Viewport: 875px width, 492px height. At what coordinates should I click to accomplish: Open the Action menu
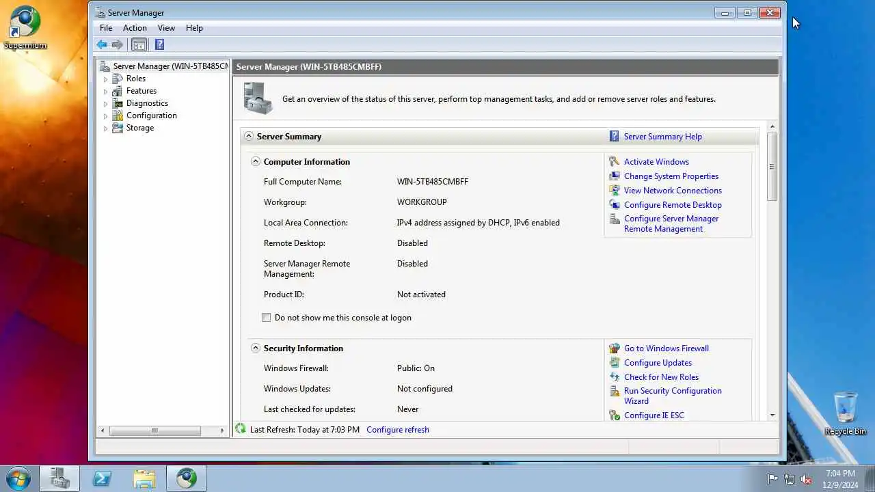click(x=135, y=28)
